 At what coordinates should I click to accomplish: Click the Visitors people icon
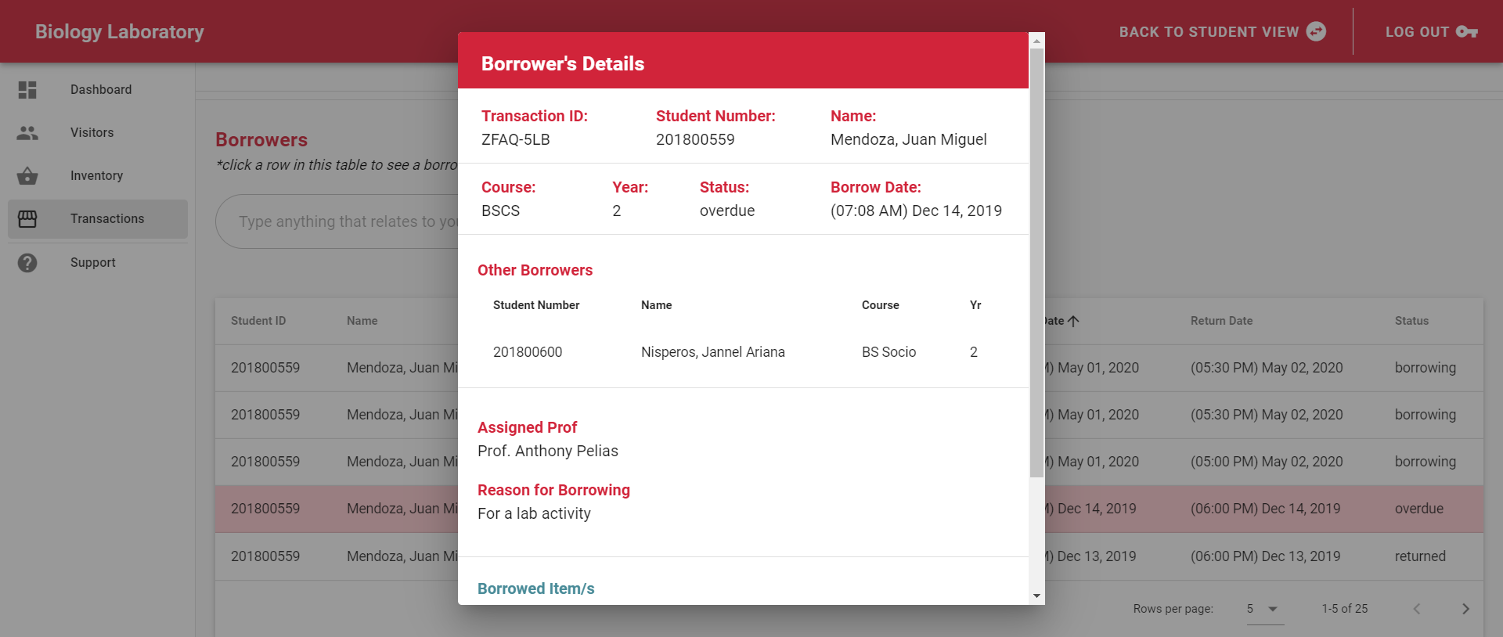tap(27, 133)
